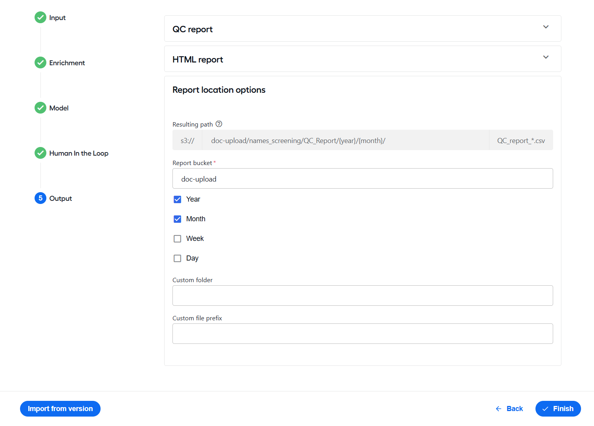Image resolution: width=594 pixels, height=426 pixels.
Task: Go to the Model step
Action: 59,108
